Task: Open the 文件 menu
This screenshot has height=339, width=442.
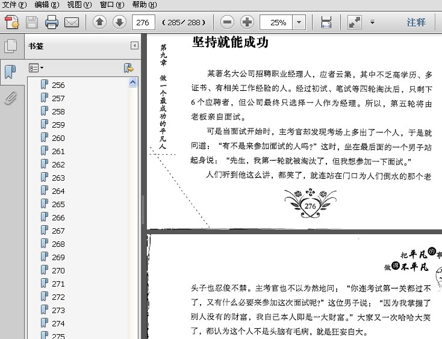Action: tap(14, 4)
